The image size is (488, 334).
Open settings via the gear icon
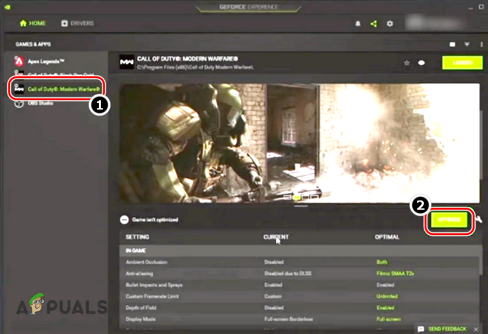390,23
